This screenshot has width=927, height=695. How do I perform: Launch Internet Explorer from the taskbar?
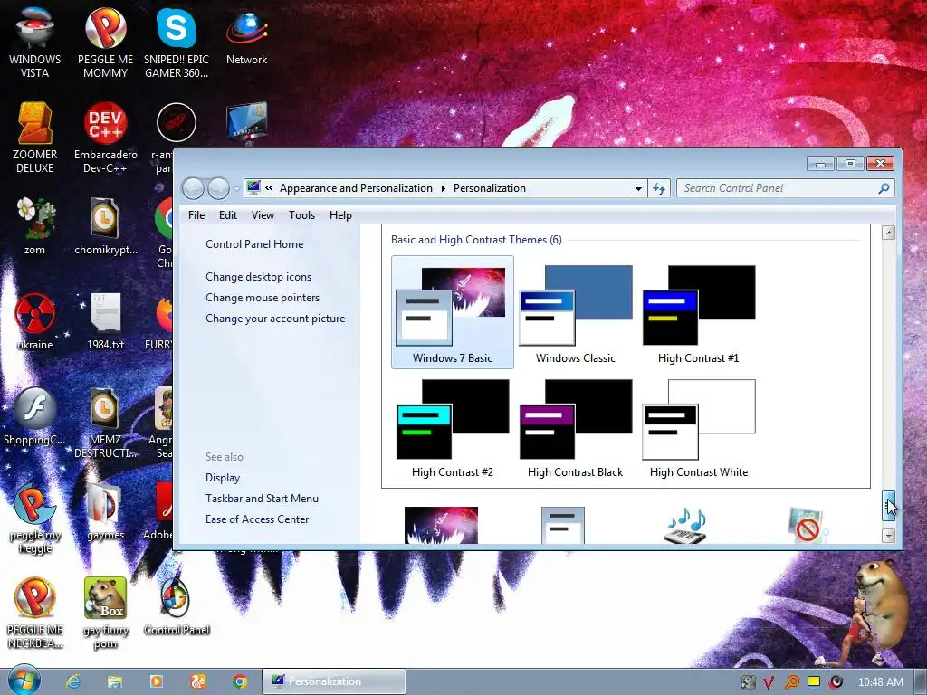pos(73,681)
